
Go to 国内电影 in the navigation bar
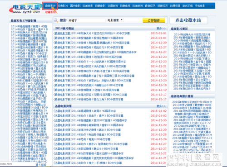tap(75, 6)
